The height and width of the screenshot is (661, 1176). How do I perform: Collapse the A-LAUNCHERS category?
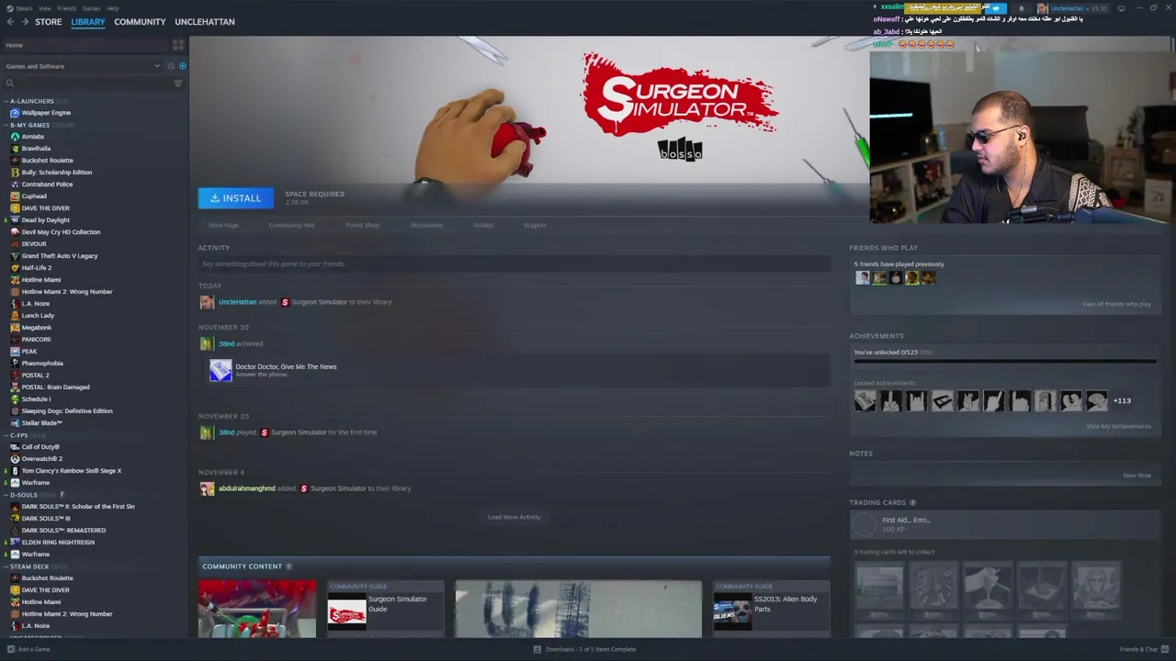click(6, 101)
